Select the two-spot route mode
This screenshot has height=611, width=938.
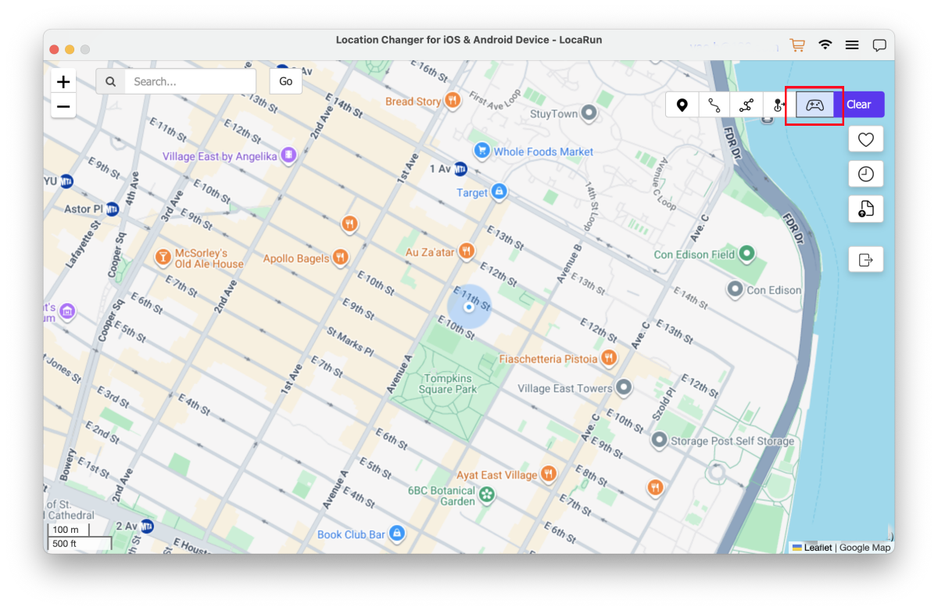coord(714,105)
